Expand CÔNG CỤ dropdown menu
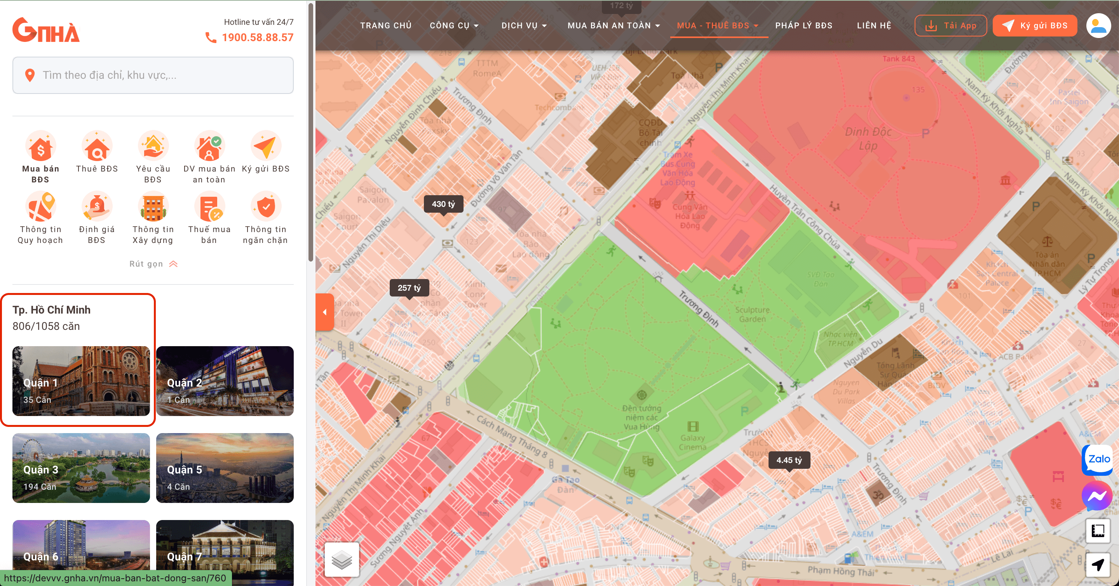This screenshot has height=586, width=1119. (454, 26)
